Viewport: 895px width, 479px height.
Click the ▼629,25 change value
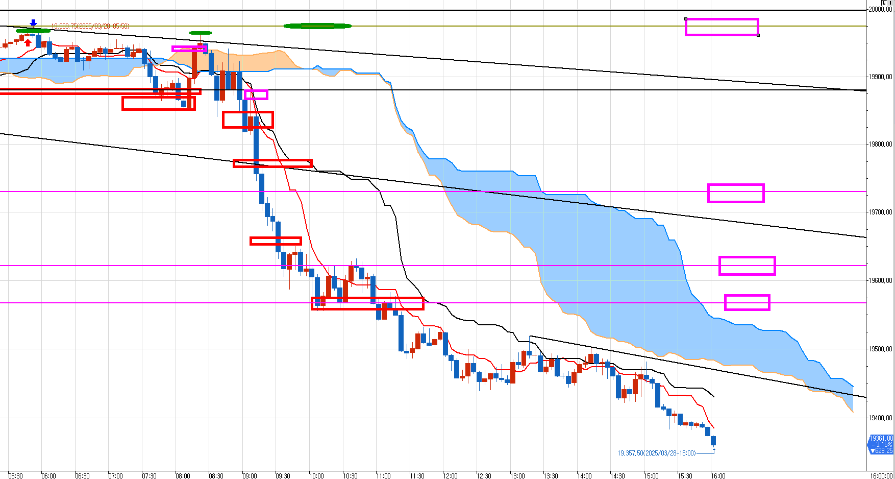(x=882, y=450)
